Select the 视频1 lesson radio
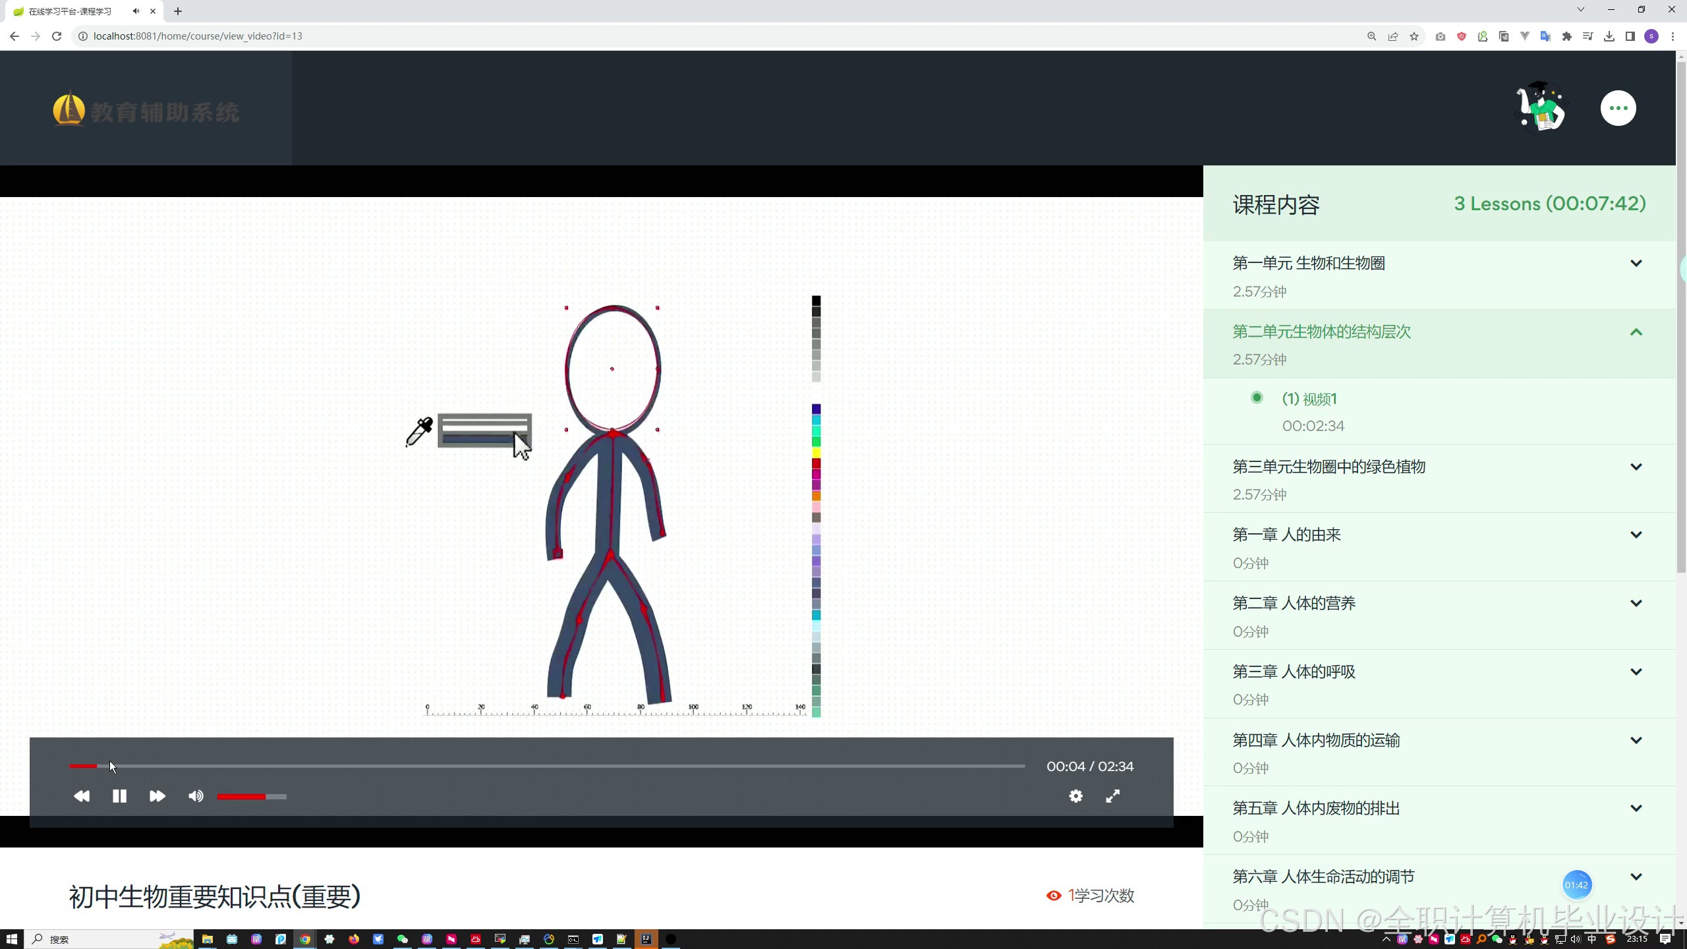 (1257, 397)
